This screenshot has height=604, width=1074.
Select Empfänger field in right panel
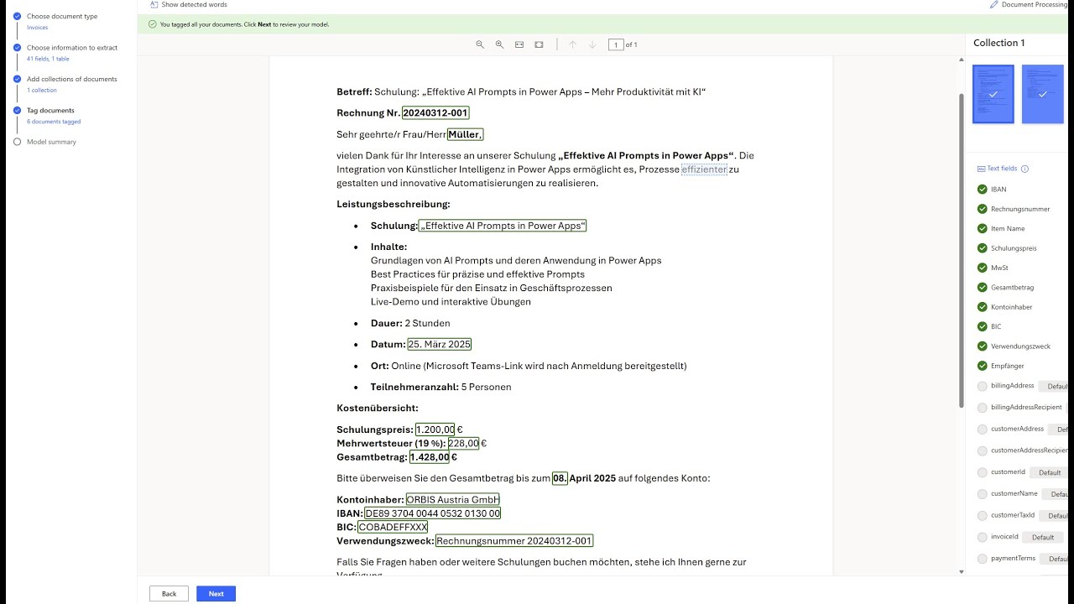[1007, 366]
